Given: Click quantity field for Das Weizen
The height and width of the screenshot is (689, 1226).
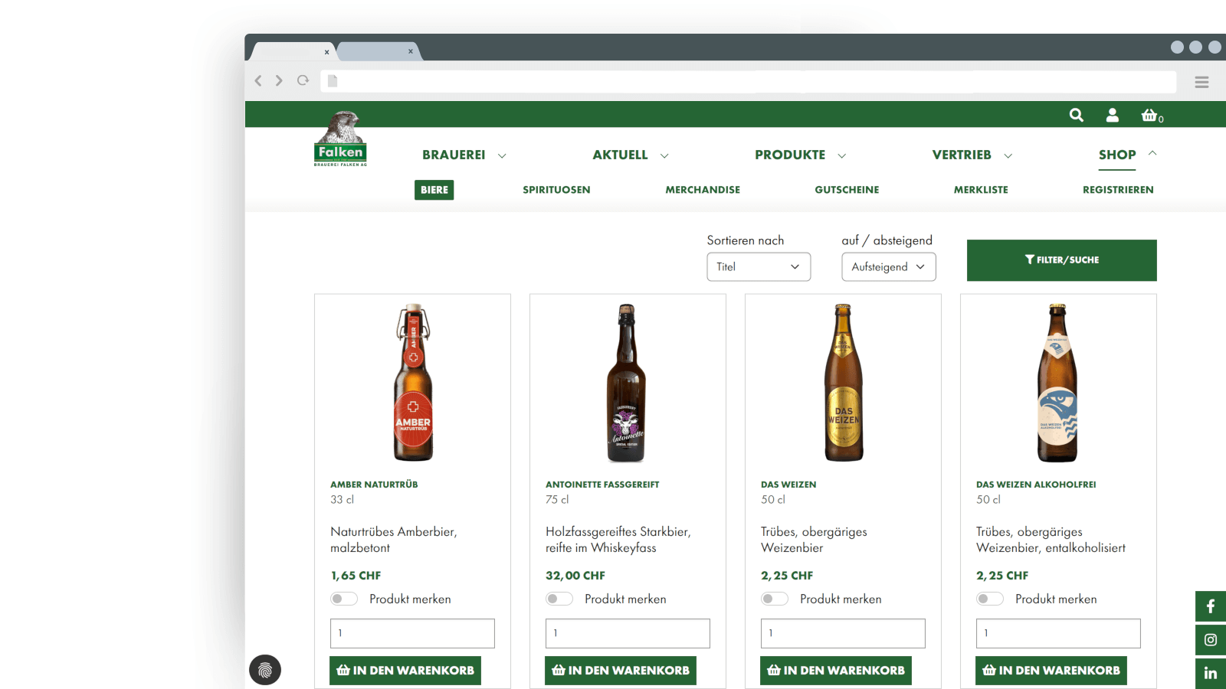Looking at the screenshot, I should coord(843,633).
